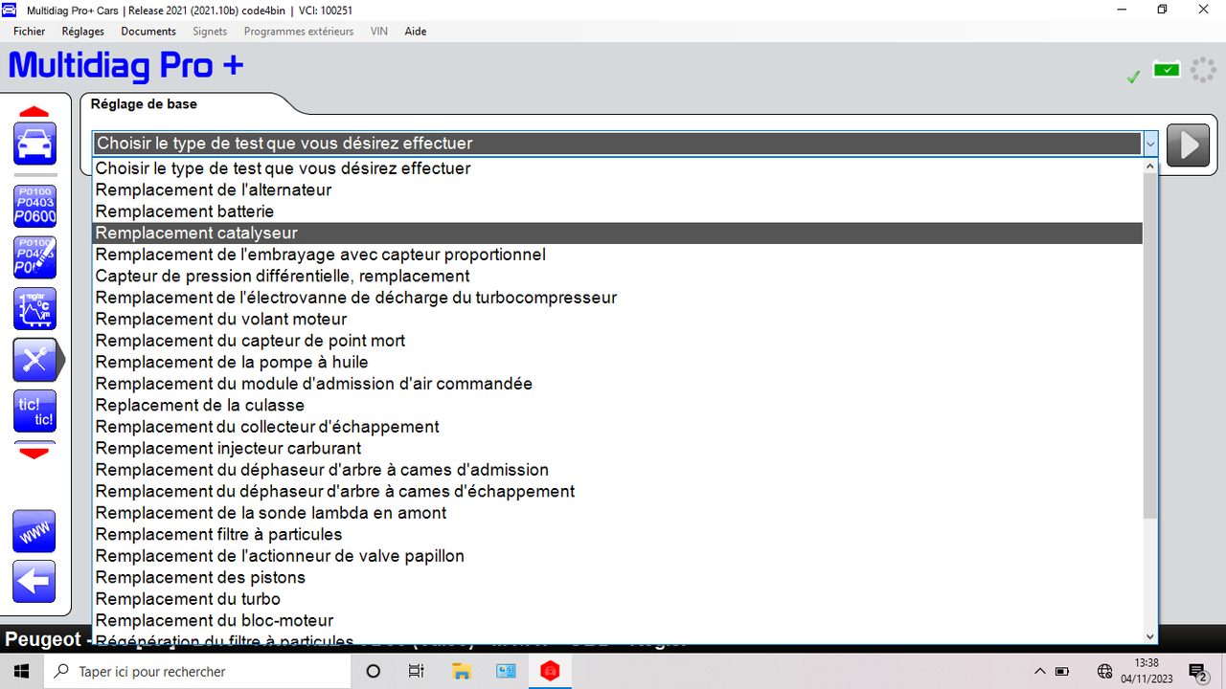Open Task View in the taskbar
The height and width of the screenshot is (689, 1226).
417,671
